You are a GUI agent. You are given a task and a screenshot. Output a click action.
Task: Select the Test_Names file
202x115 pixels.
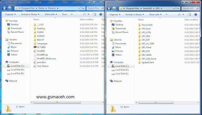tap(43, 66)
